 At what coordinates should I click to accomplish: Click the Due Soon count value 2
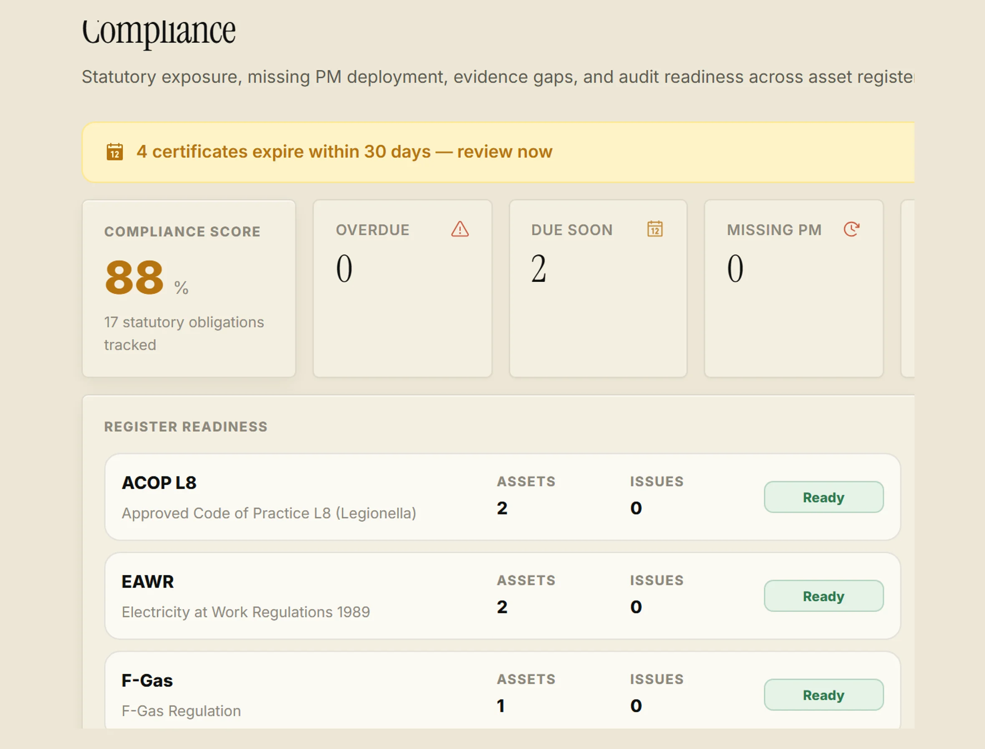point(539,268)
